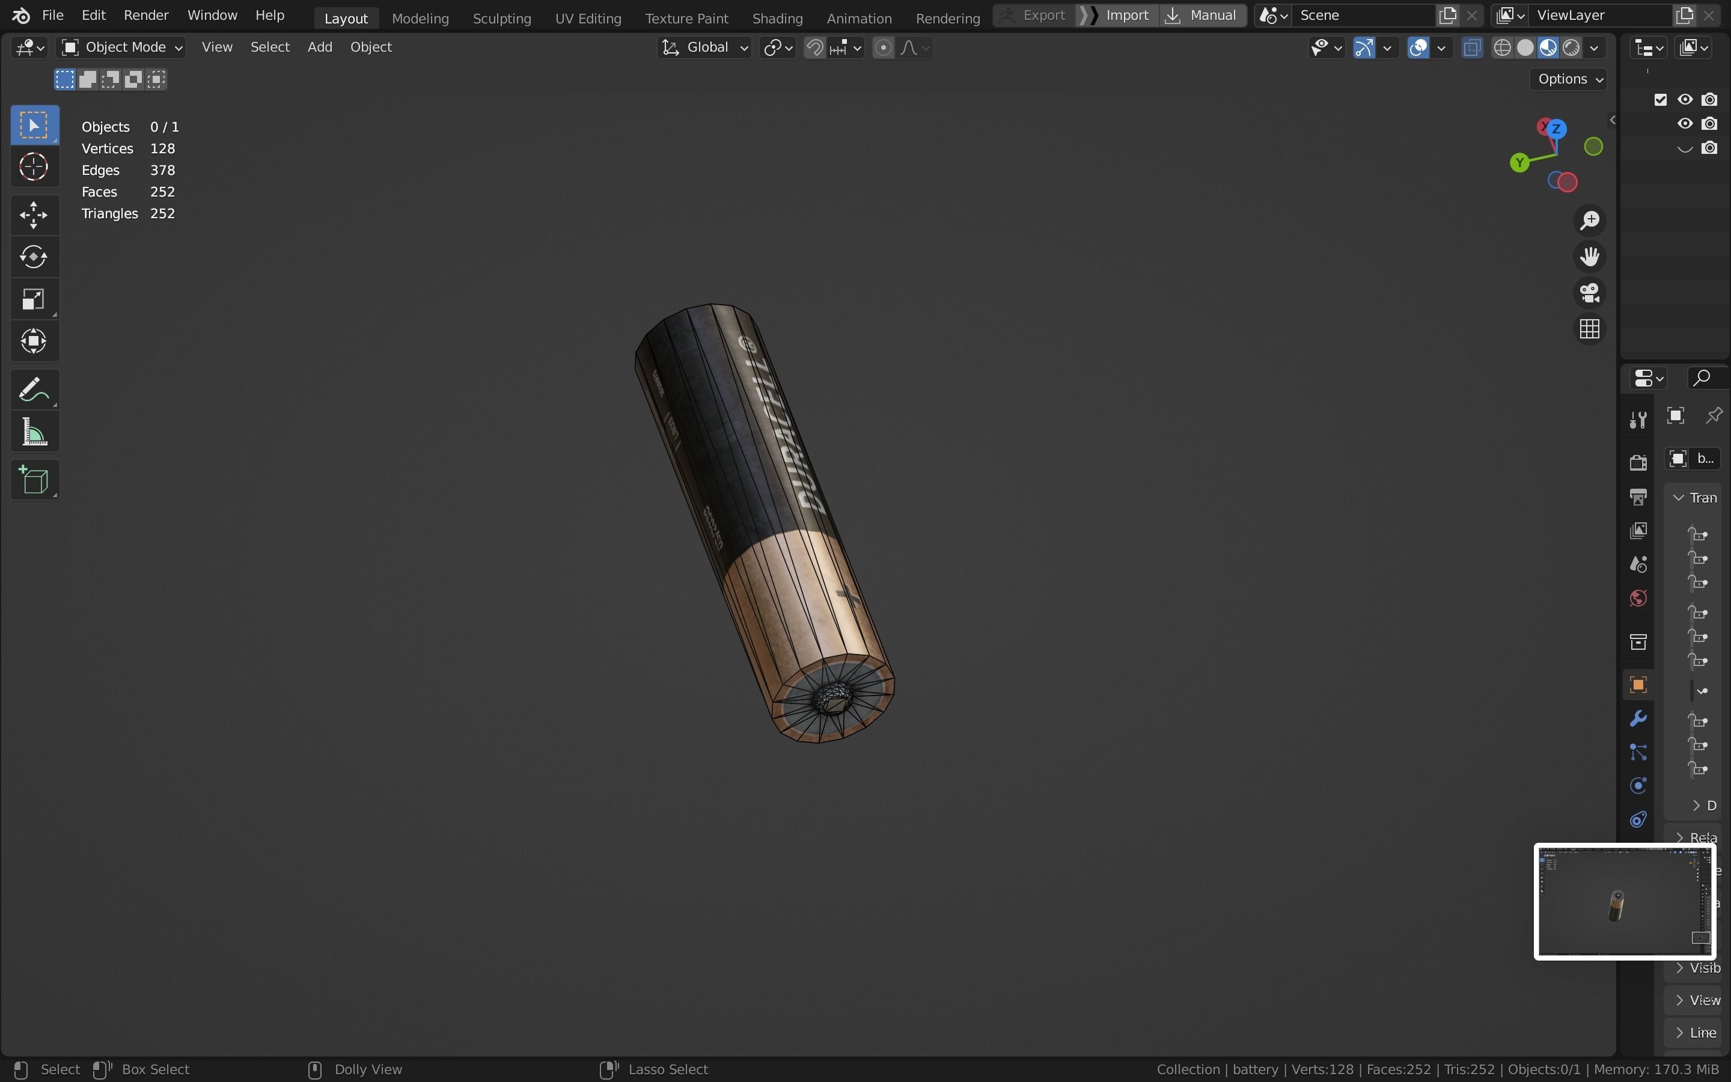1731x1082 pixels.
Task: Hide first outliner row with eye icon
Action: click(x=1685, y=99)
